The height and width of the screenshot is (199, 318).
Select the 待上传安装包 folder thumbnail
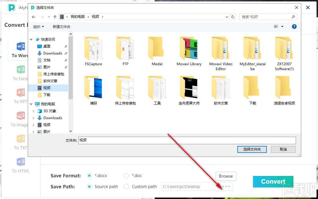125,91
